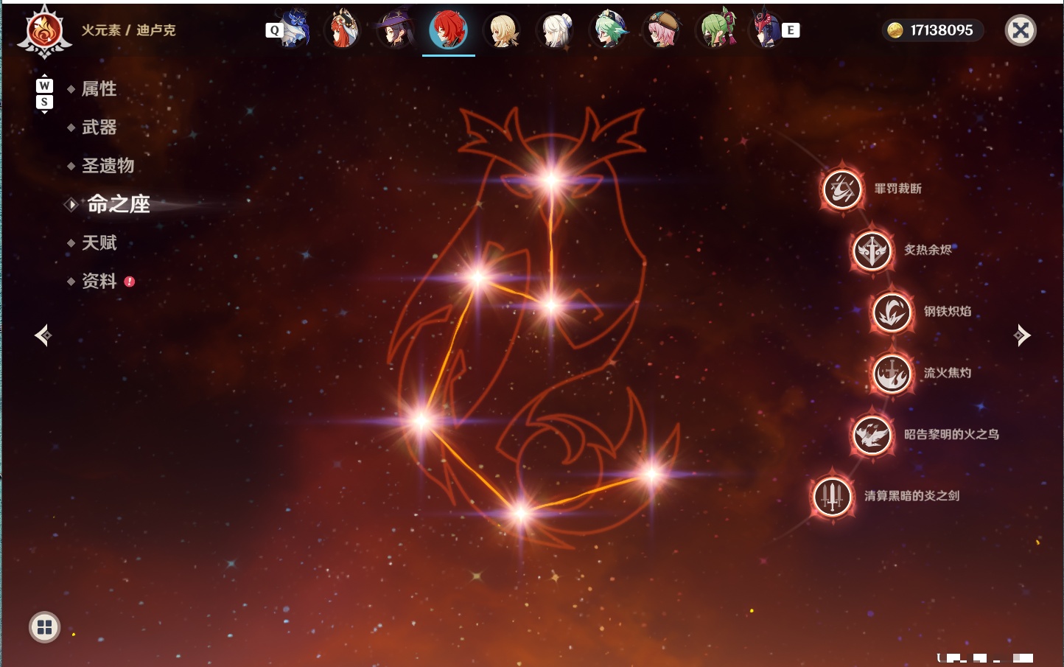This screenshot has height=667, width=1064.
Task: Open the grid menu icon at bottom left
Action: [44, 627]
